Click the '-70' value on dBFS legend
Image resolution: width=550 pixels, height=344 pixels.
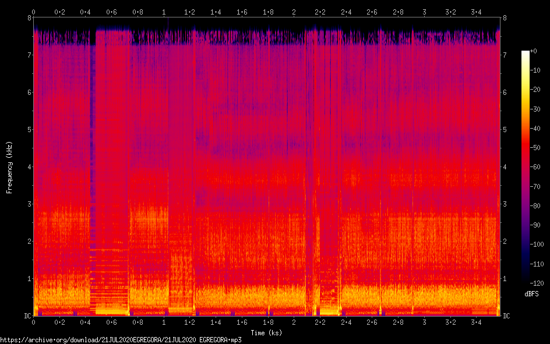pyautogui.click(x=535, y=187)
